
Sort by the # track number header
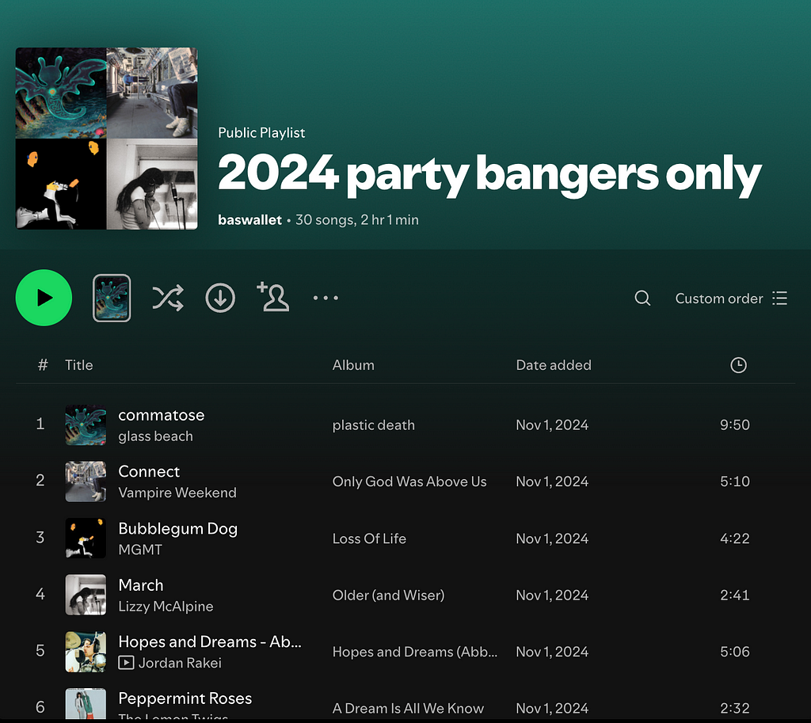point(43,365)
